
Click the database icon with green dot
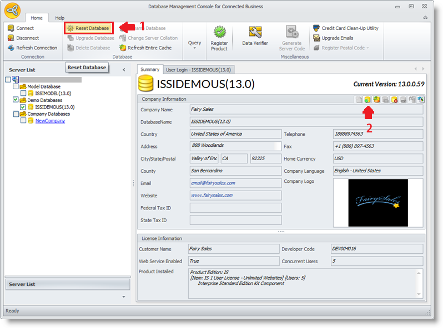368,99
